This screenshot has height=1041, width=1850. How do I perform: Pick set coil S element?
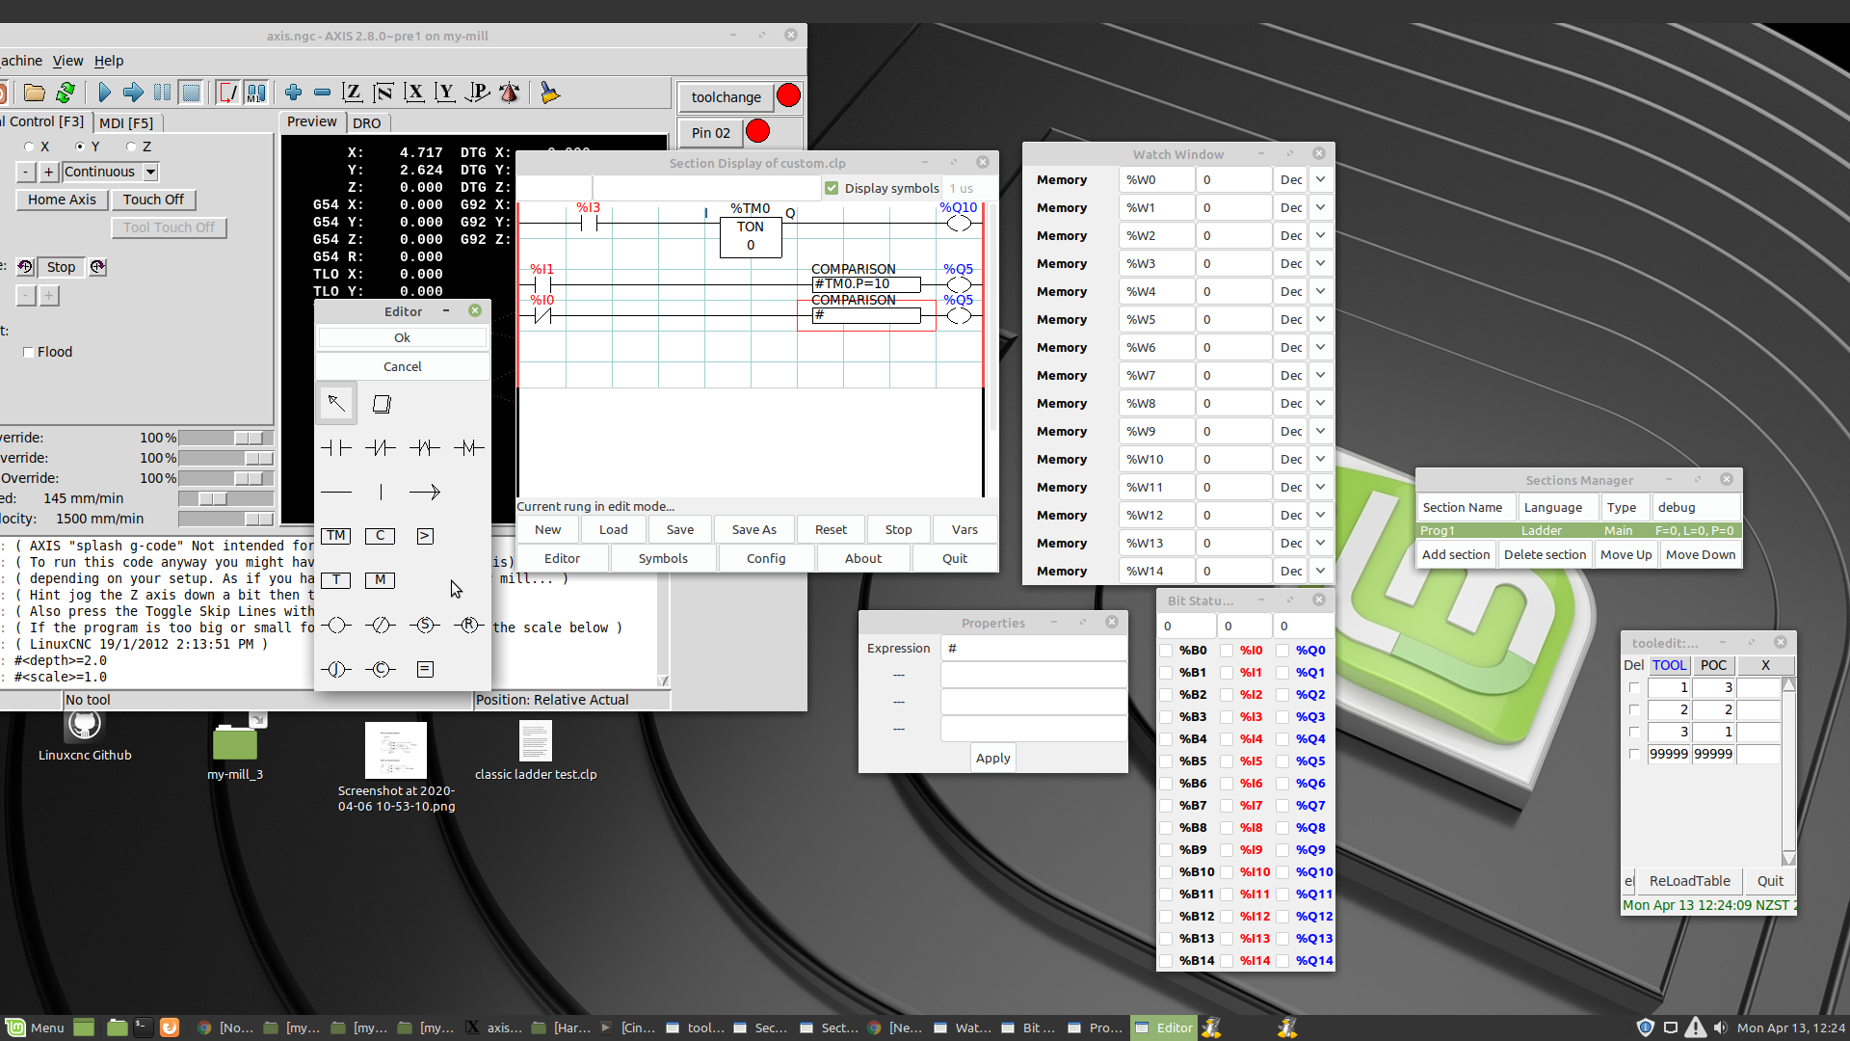(x=425, y=625)
